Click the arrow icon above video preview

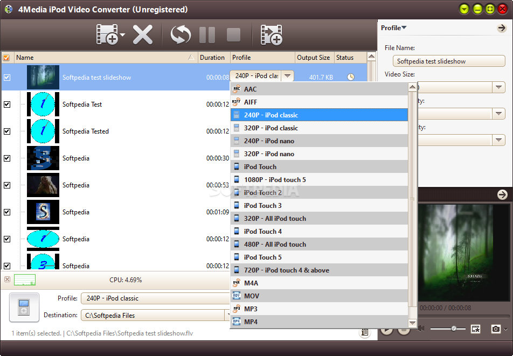[502, 195]
